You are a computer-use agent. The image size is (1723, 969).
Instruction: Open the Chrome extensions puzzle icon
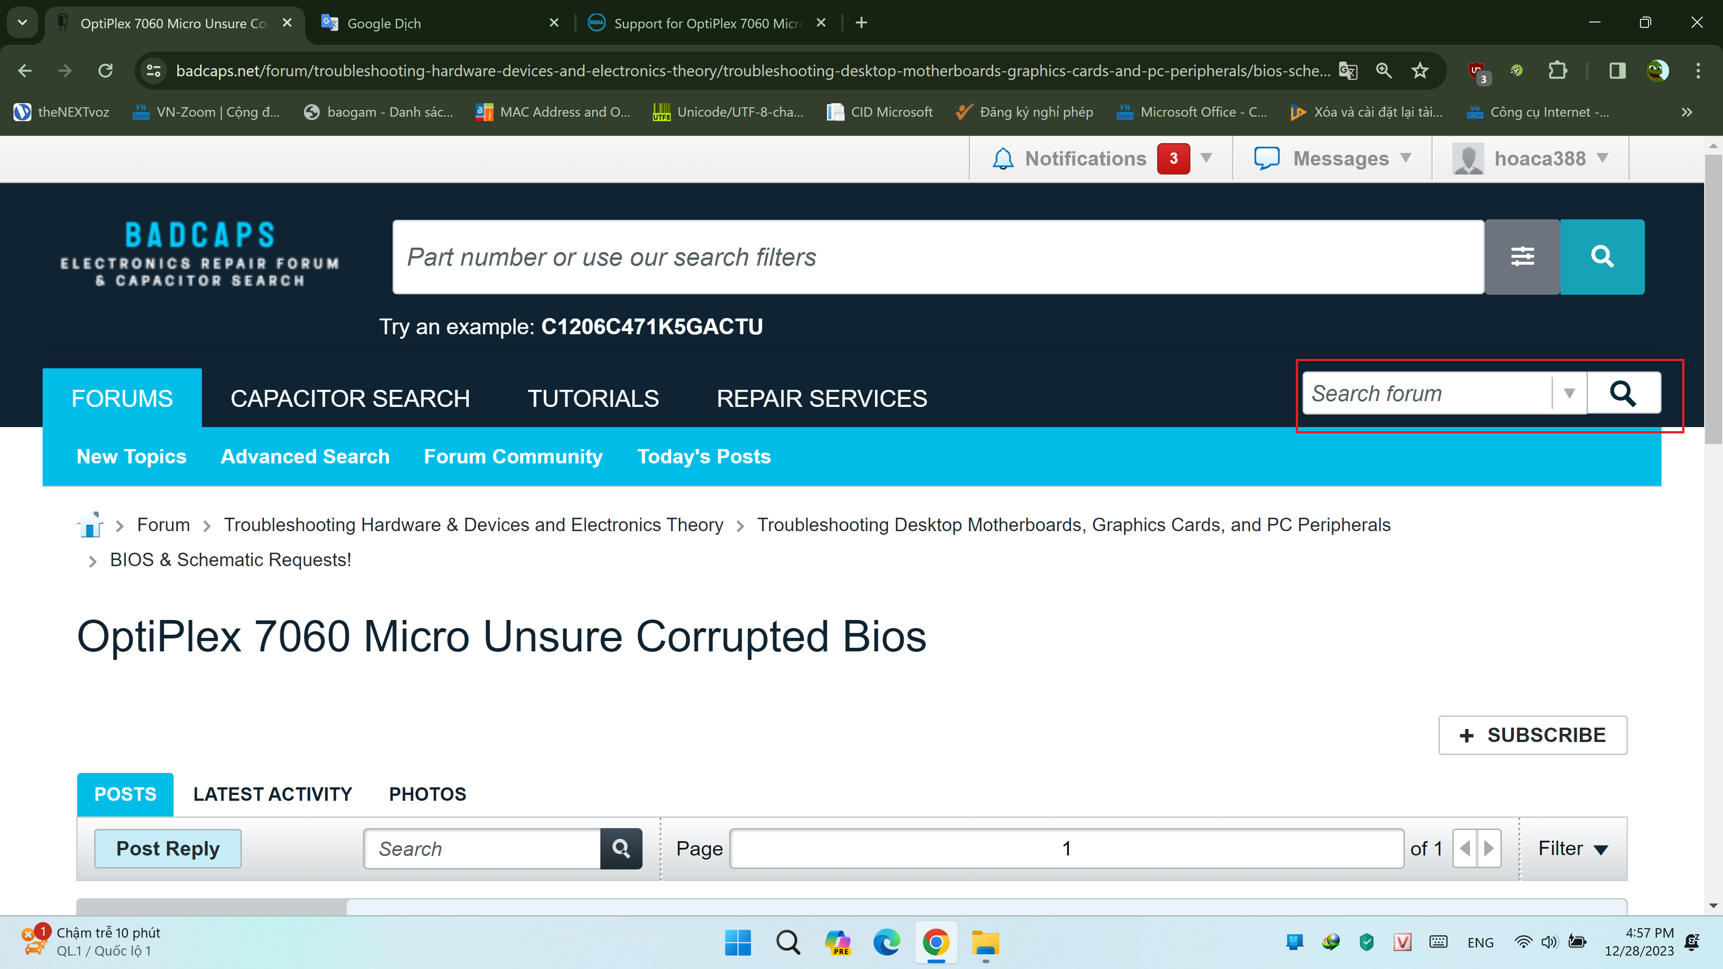pyautogui.click(x=1557, y=70)
